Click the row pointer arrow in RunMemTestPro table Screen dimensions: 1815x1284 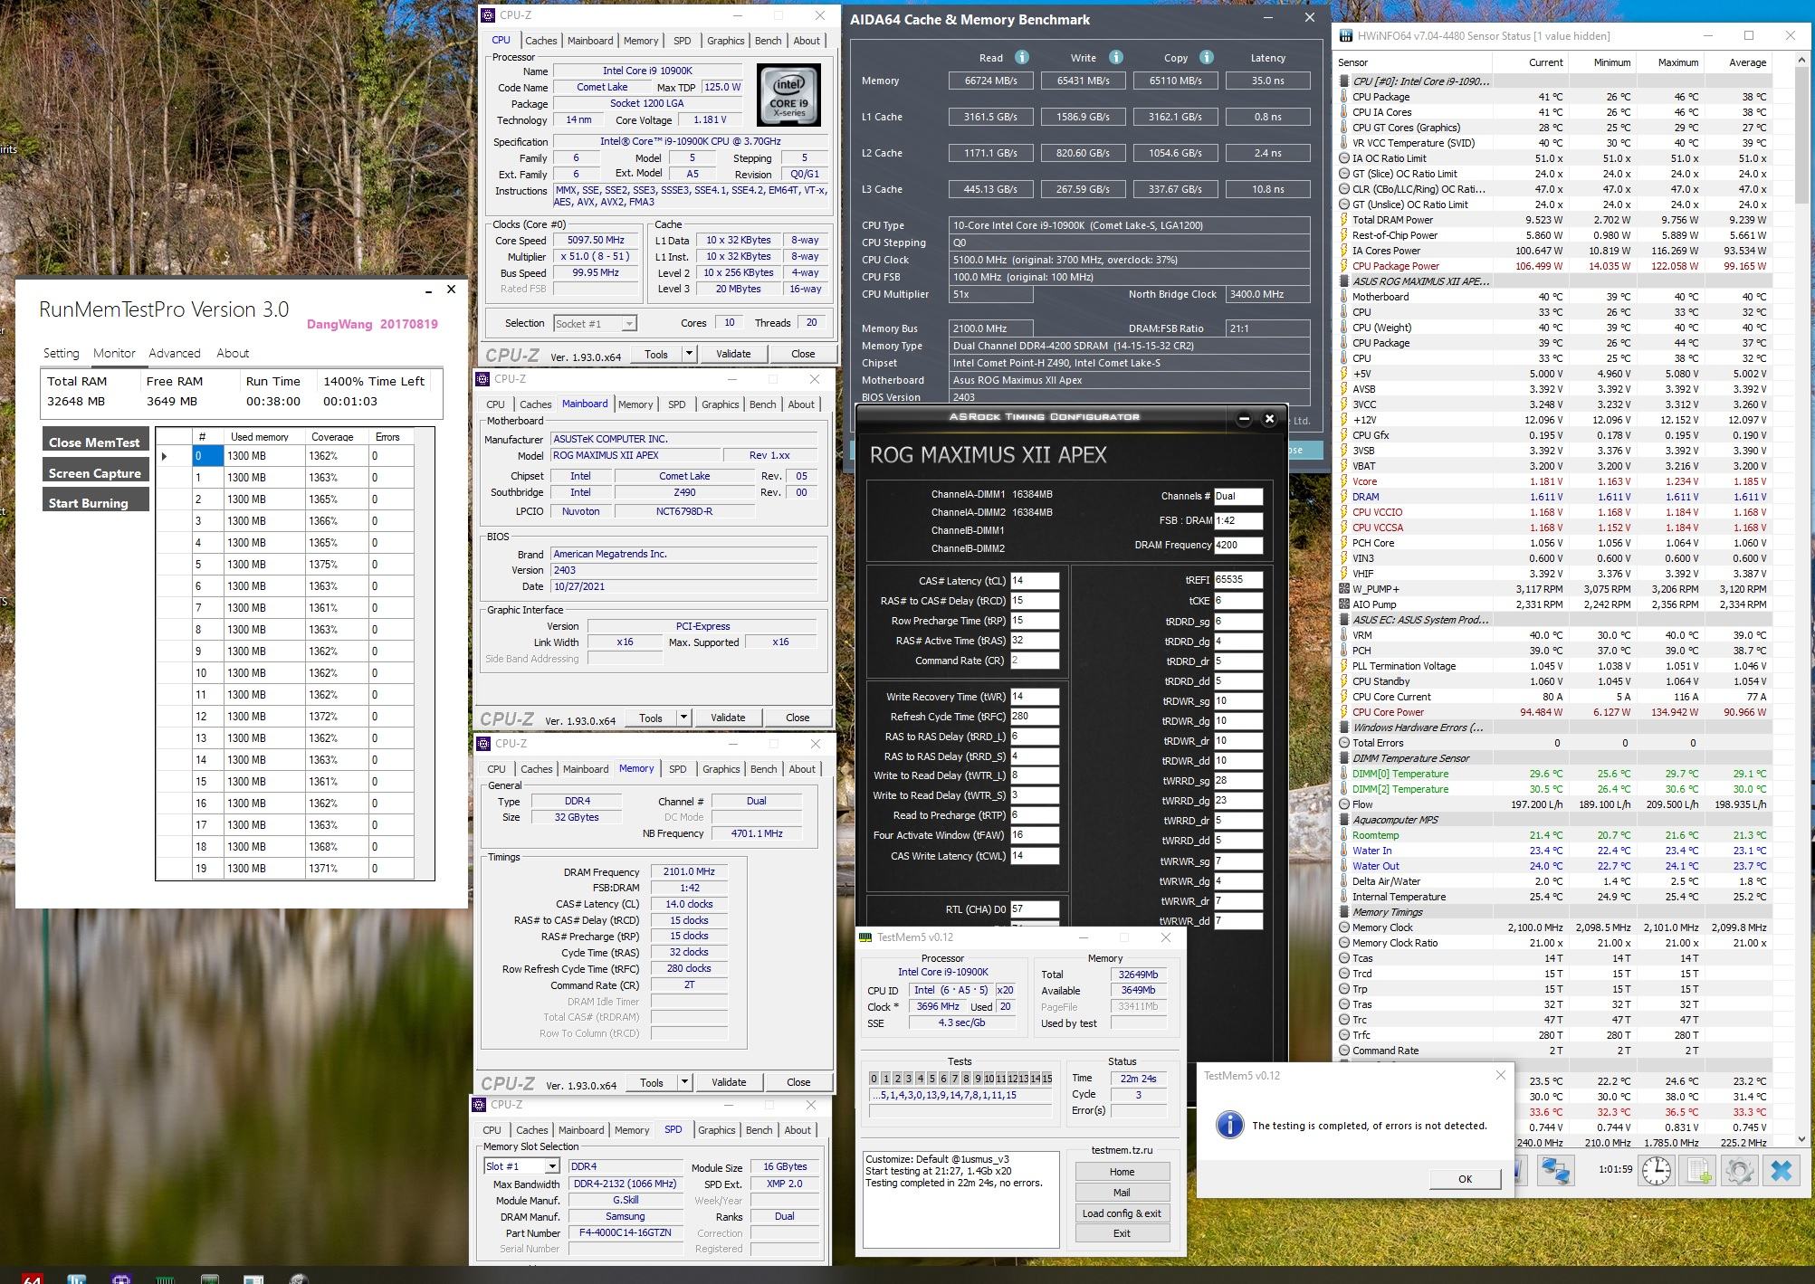165,456
